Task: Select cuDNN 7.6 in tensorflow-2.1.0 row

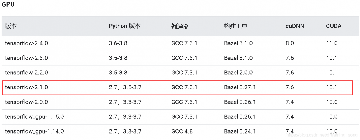Action: click(290, 87)
